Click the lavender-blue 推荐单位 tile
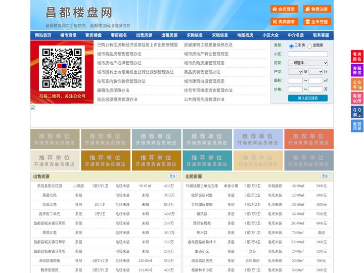The width and height of the screenshot is (364, 273). (x=258, y=139)
